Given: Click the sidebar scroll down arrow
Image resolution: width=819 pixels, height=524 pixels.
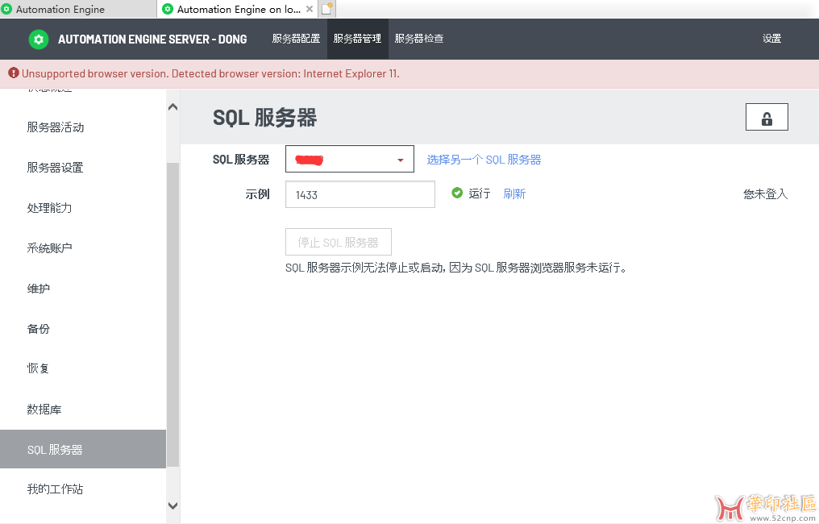Looking at the screenshot, I should tap(173, 505).
